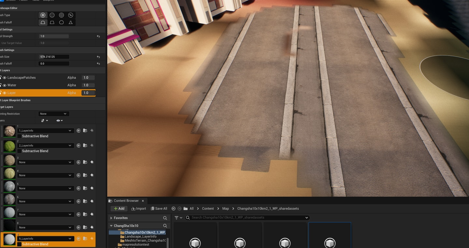Collapse the ChangSha10x10 tree section
The height and width of the screenshot is (248, 469).
click(111, 226)
